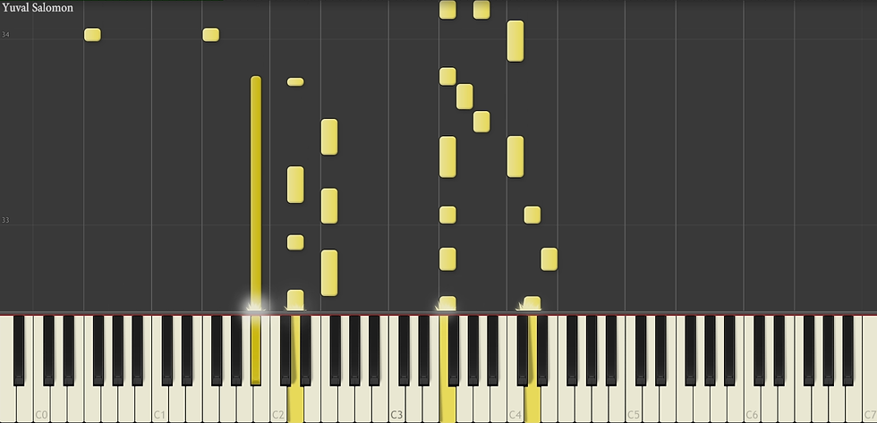The height and width of the screenshot is (423, 877).
Task: Tap the C#5 black key next to C5
Action: click(x=641, y=350)
